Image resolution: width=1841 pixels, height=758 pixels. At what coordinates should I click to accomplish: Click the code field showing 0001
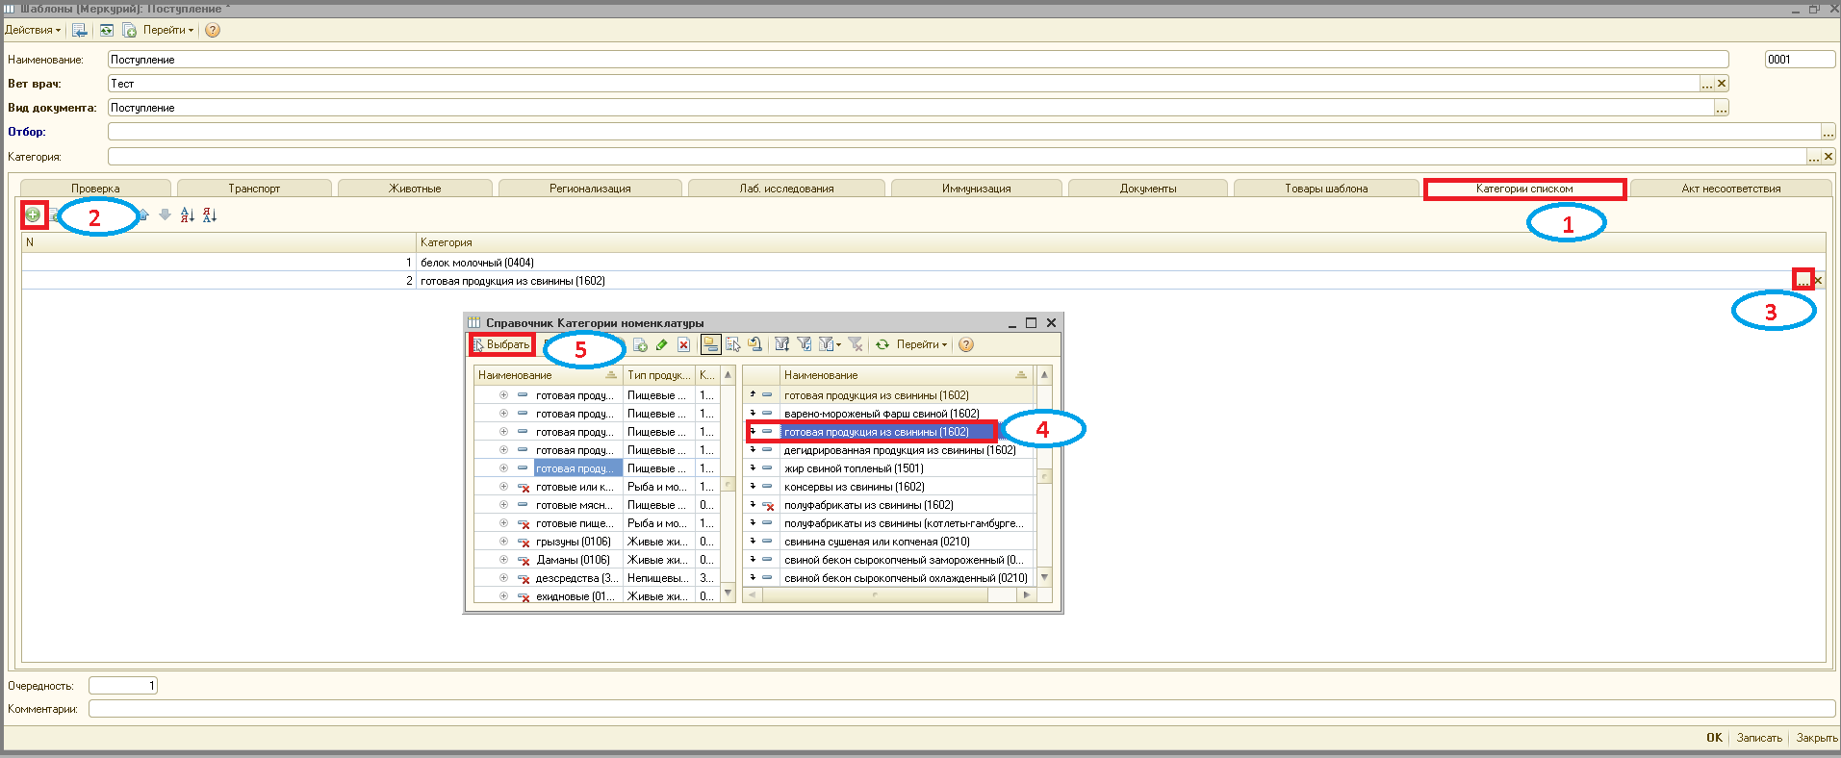tap(1800, 60)
